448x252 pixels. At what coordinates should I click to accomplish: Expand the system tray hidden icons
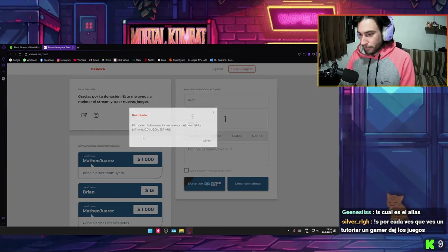[x=288, y=231]
